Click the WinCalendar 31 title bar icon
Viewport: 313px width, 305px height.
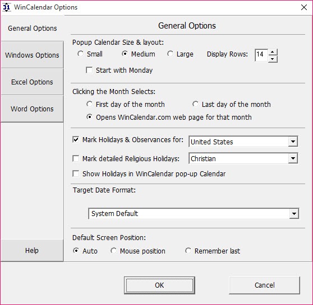(6, 7)
